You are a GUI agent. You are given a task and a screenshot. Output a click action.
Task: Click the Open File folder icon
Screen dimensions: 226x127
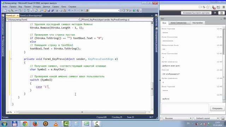tap(45, 11)
